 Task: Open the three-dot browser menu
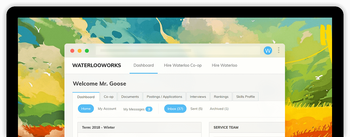coord(279,50)
